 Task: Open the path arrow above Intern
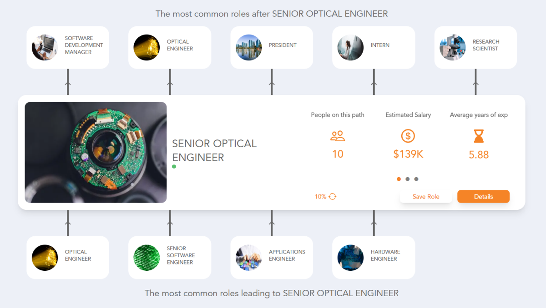click(374, 84)
